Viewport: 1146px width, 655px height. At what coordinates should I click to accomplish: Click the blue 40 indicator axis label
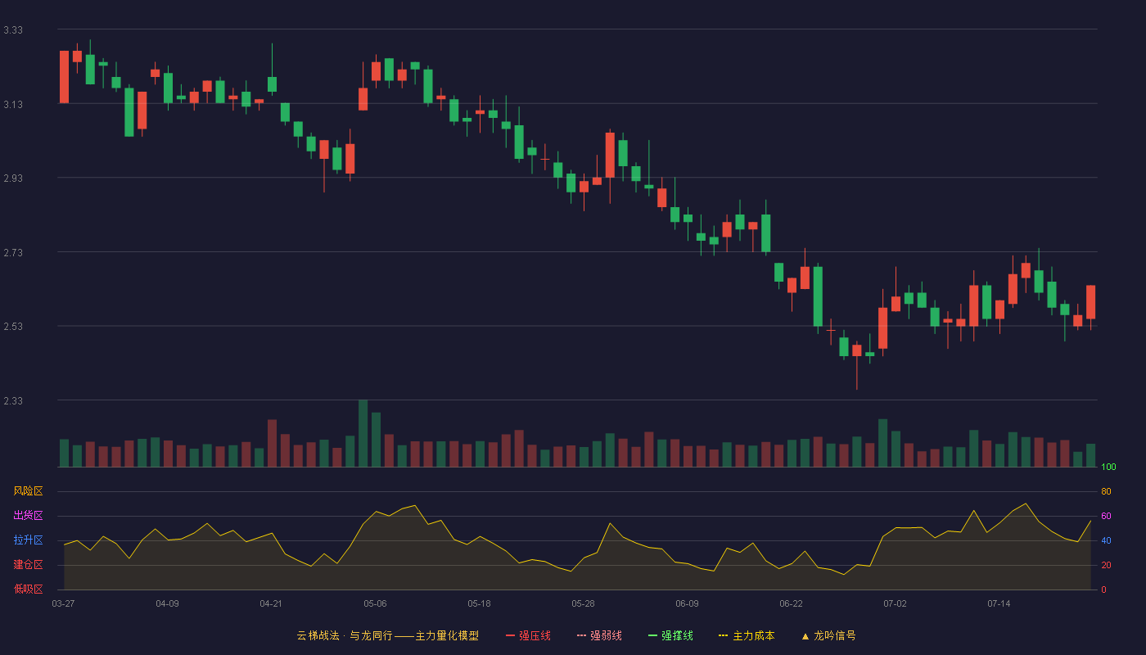pyautogui.click(x=1106, y=541)
